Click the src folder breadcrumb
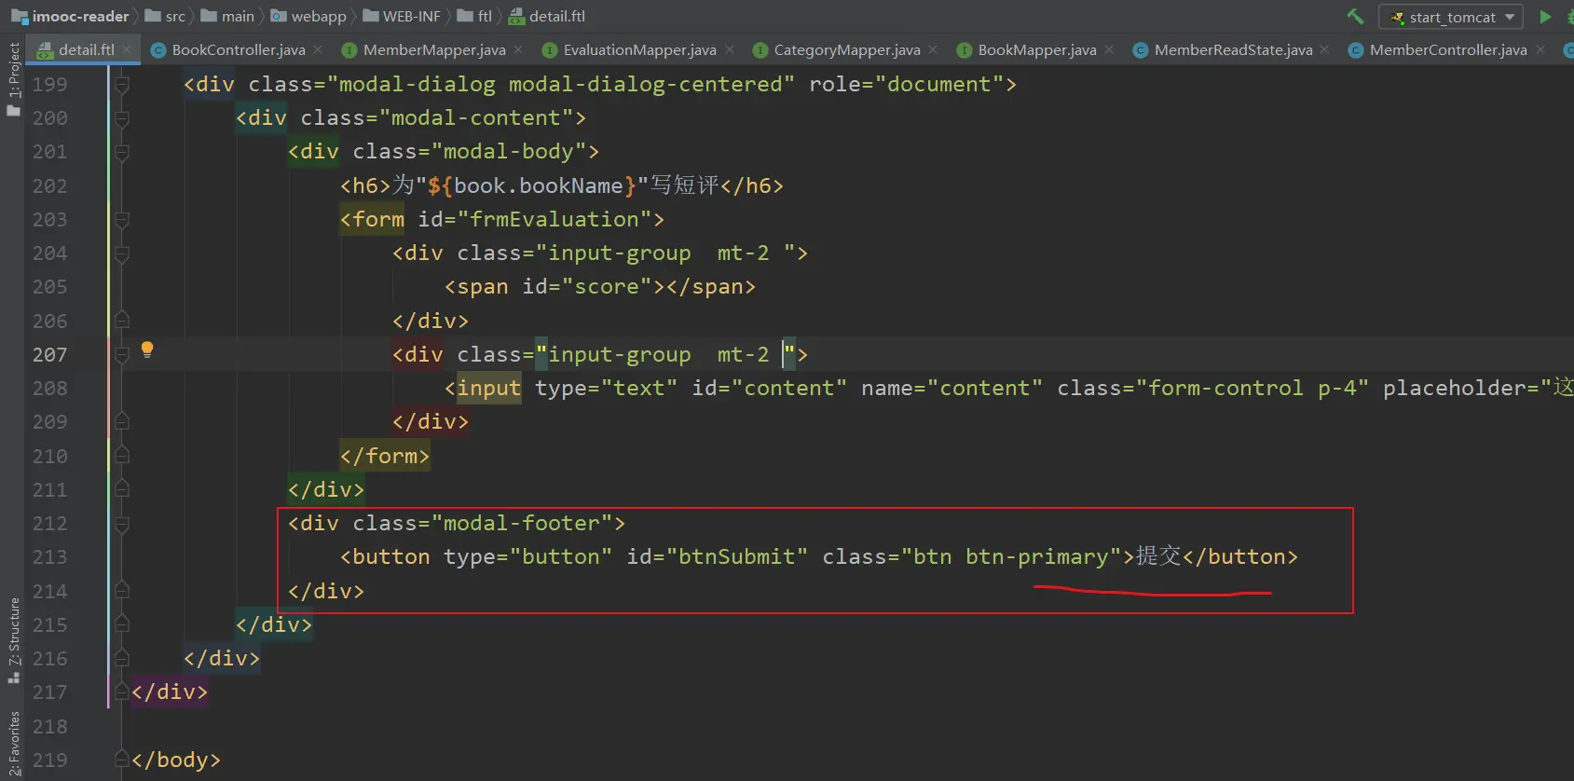The image size is (1574, 781). [165, 16]
